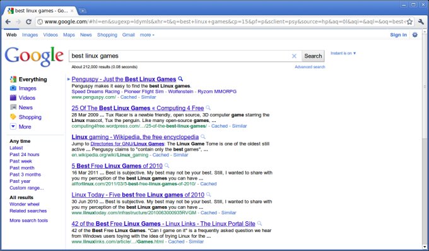Open the Speed Dreams Racing sitelink
The width and height of the screenshot is (429, 251).
(96, 91)
